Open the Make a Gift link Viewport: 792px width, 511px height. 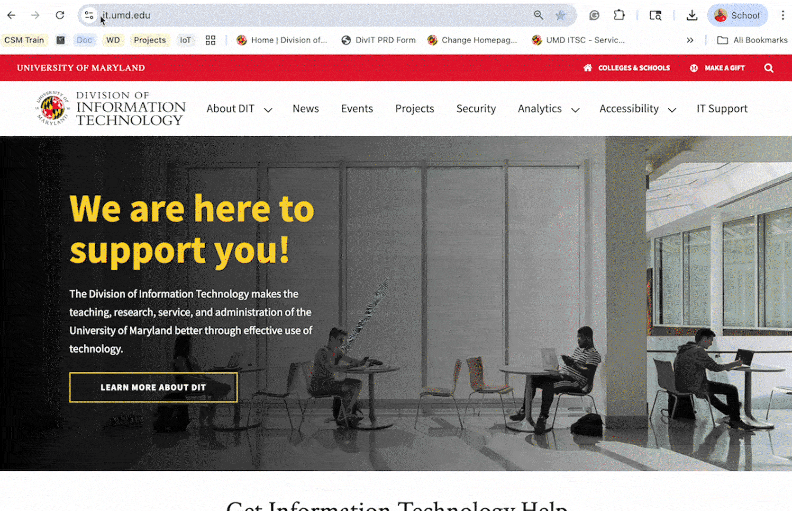pos(717,68)
